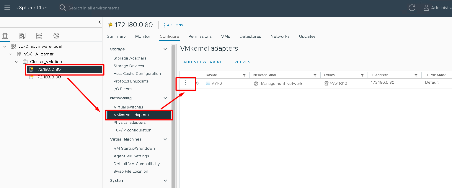
Task: Collapse the left navigation pane
Action: pyautogui.click(x=99, y=22)
